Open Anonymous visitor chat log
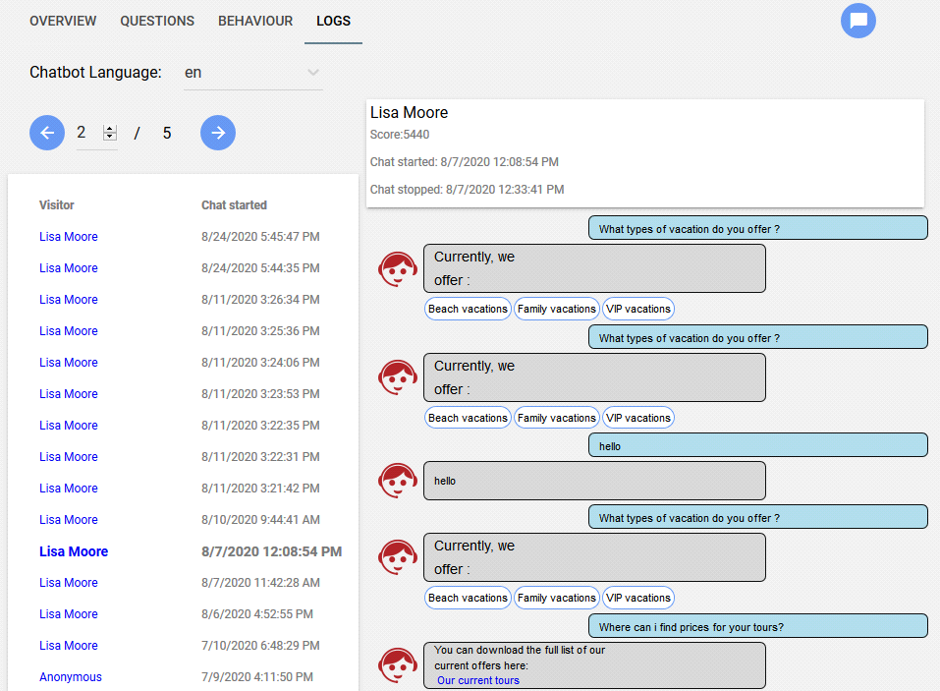The image size is (940, 691). (71, 676)
